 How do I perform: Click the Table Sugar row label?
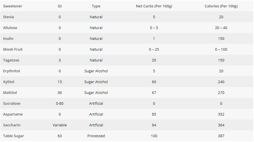pos(13,136)
